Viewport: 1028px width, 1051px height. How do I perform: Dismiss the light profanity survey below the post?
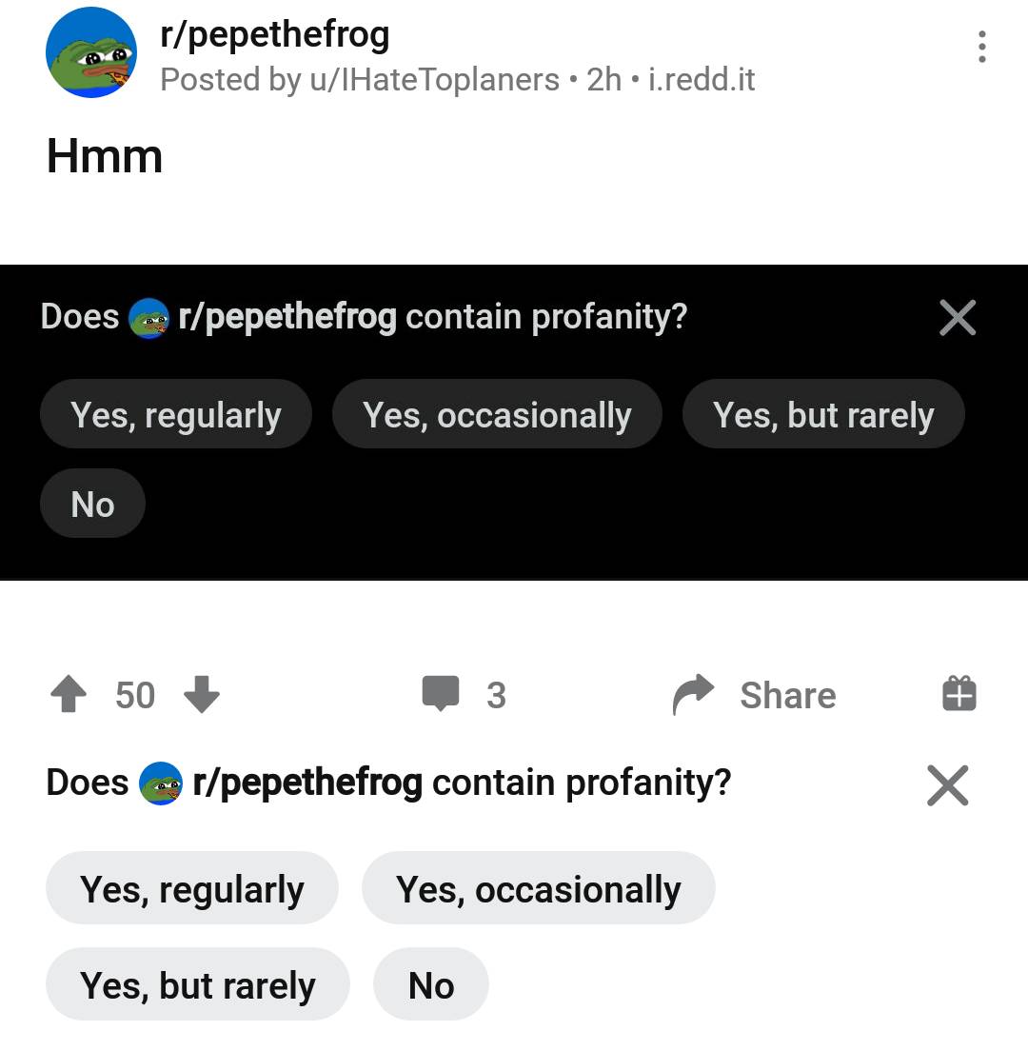(x=948, y=786)
